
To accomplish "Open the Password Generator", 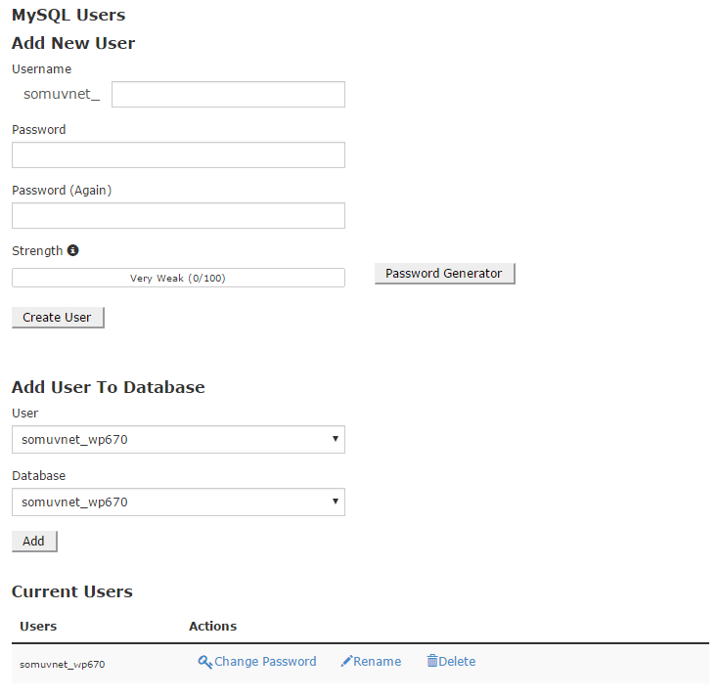I will click(444, 274).
